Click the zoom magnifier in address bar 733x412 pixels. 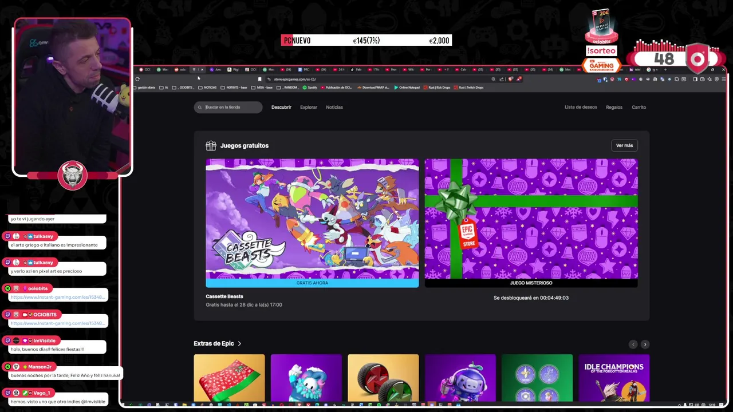(494, 79)
